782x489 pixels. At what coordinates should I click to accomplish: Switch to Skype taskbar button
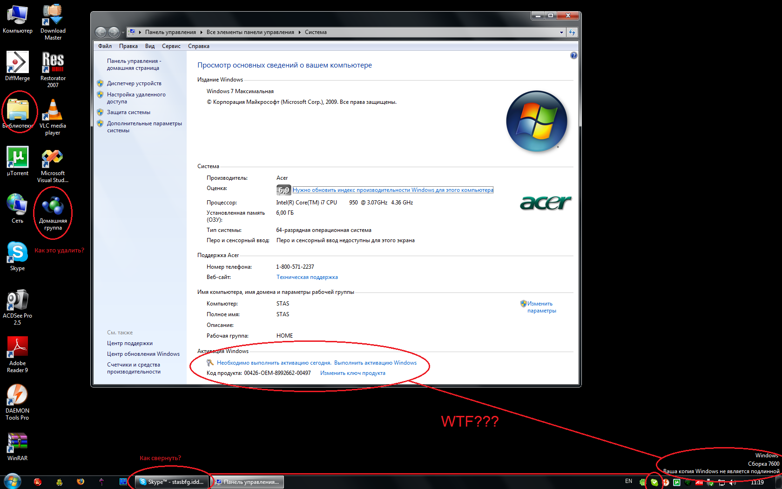172,482
